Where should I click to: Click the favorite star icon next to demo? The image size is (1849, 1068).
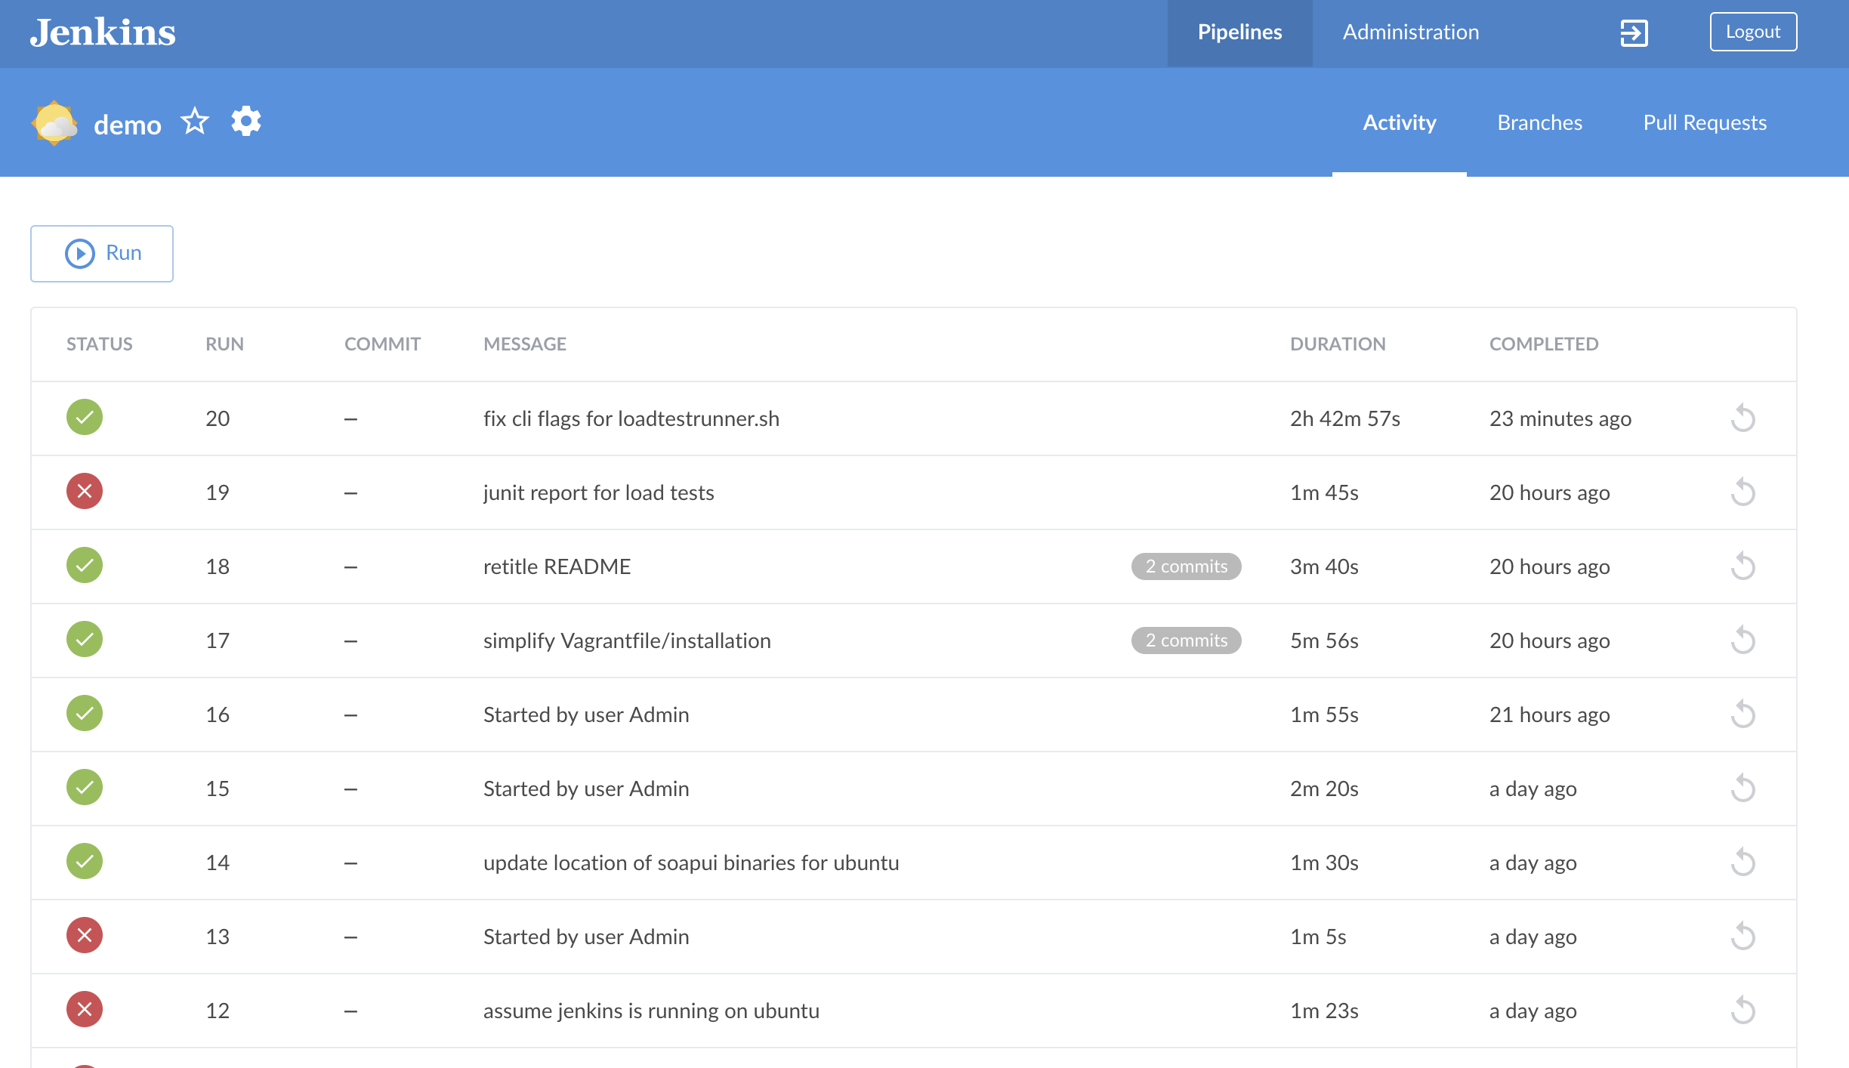(x=195, y=122)
